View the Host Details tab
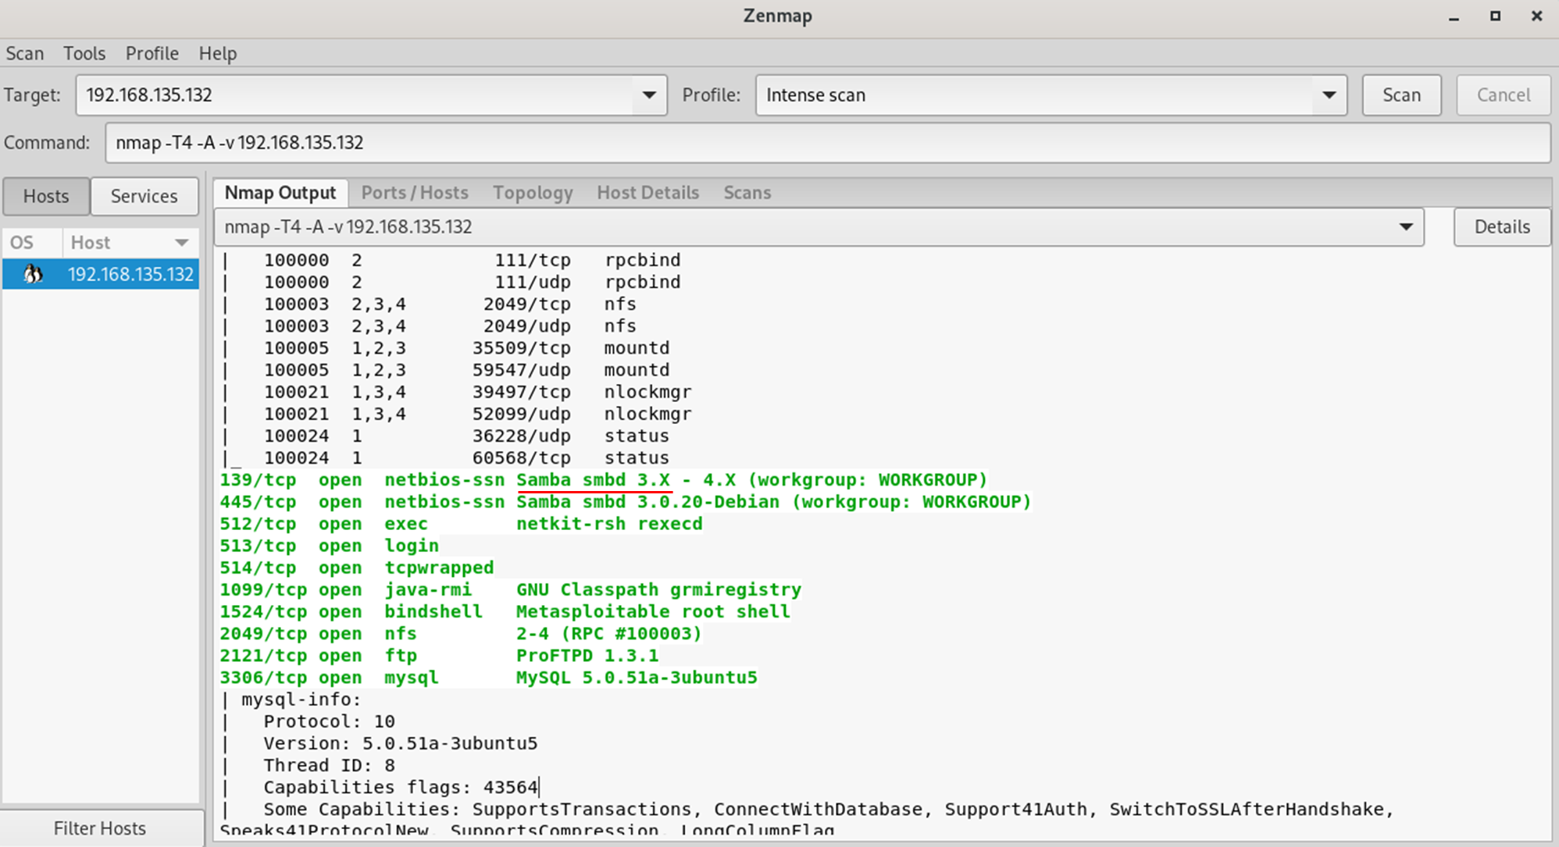This screenshot has height=847, width=1559. tap(648, 193)
